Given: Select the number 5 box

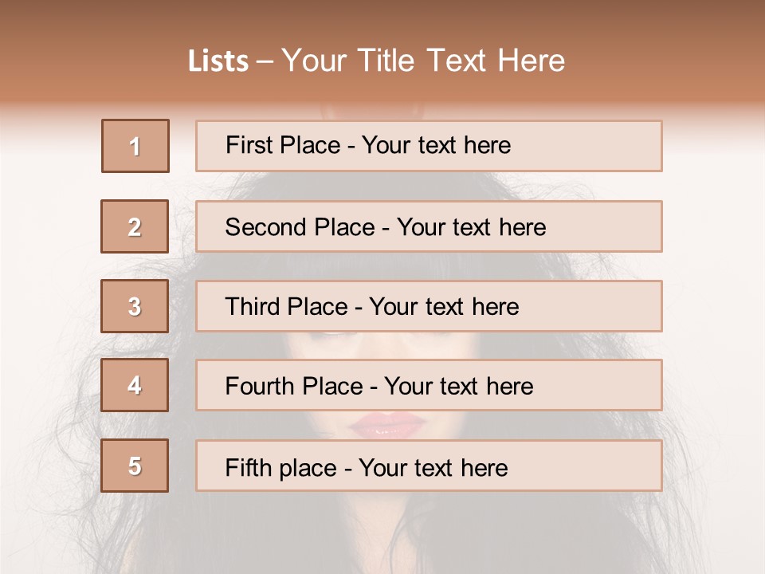Looking at the screenshot, I should [135, 466].
